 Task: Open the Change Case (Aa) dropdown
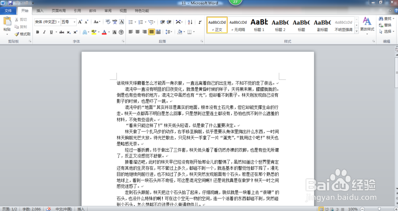point(97,22)
